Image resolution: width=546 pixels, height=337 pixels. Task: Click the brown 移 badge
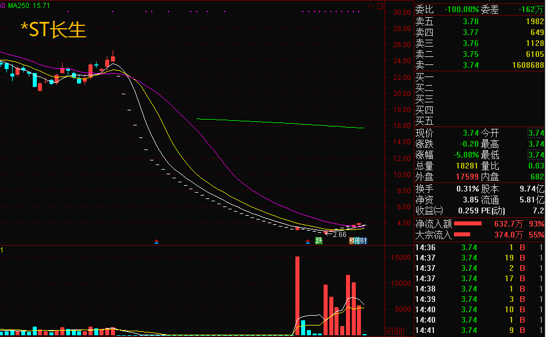click(x=352, y=240)
